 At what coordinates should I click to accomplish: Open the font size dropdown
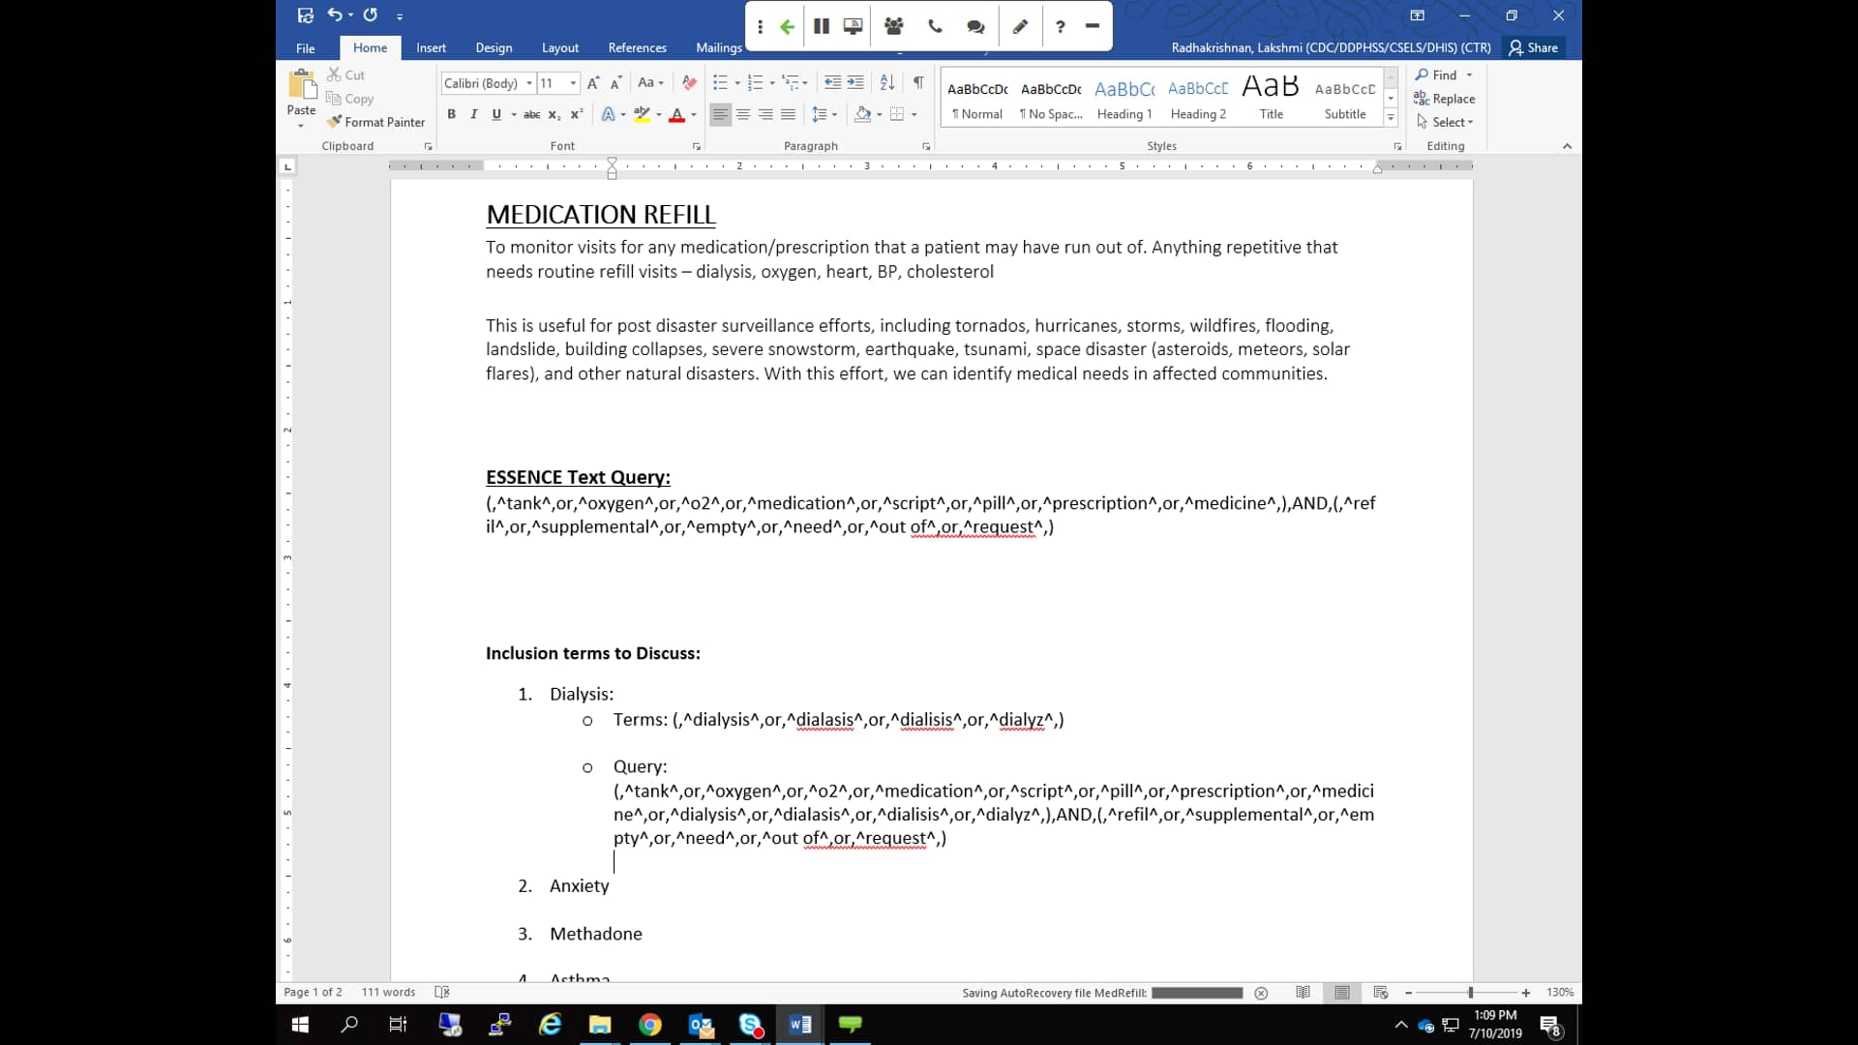coord(573,83)
